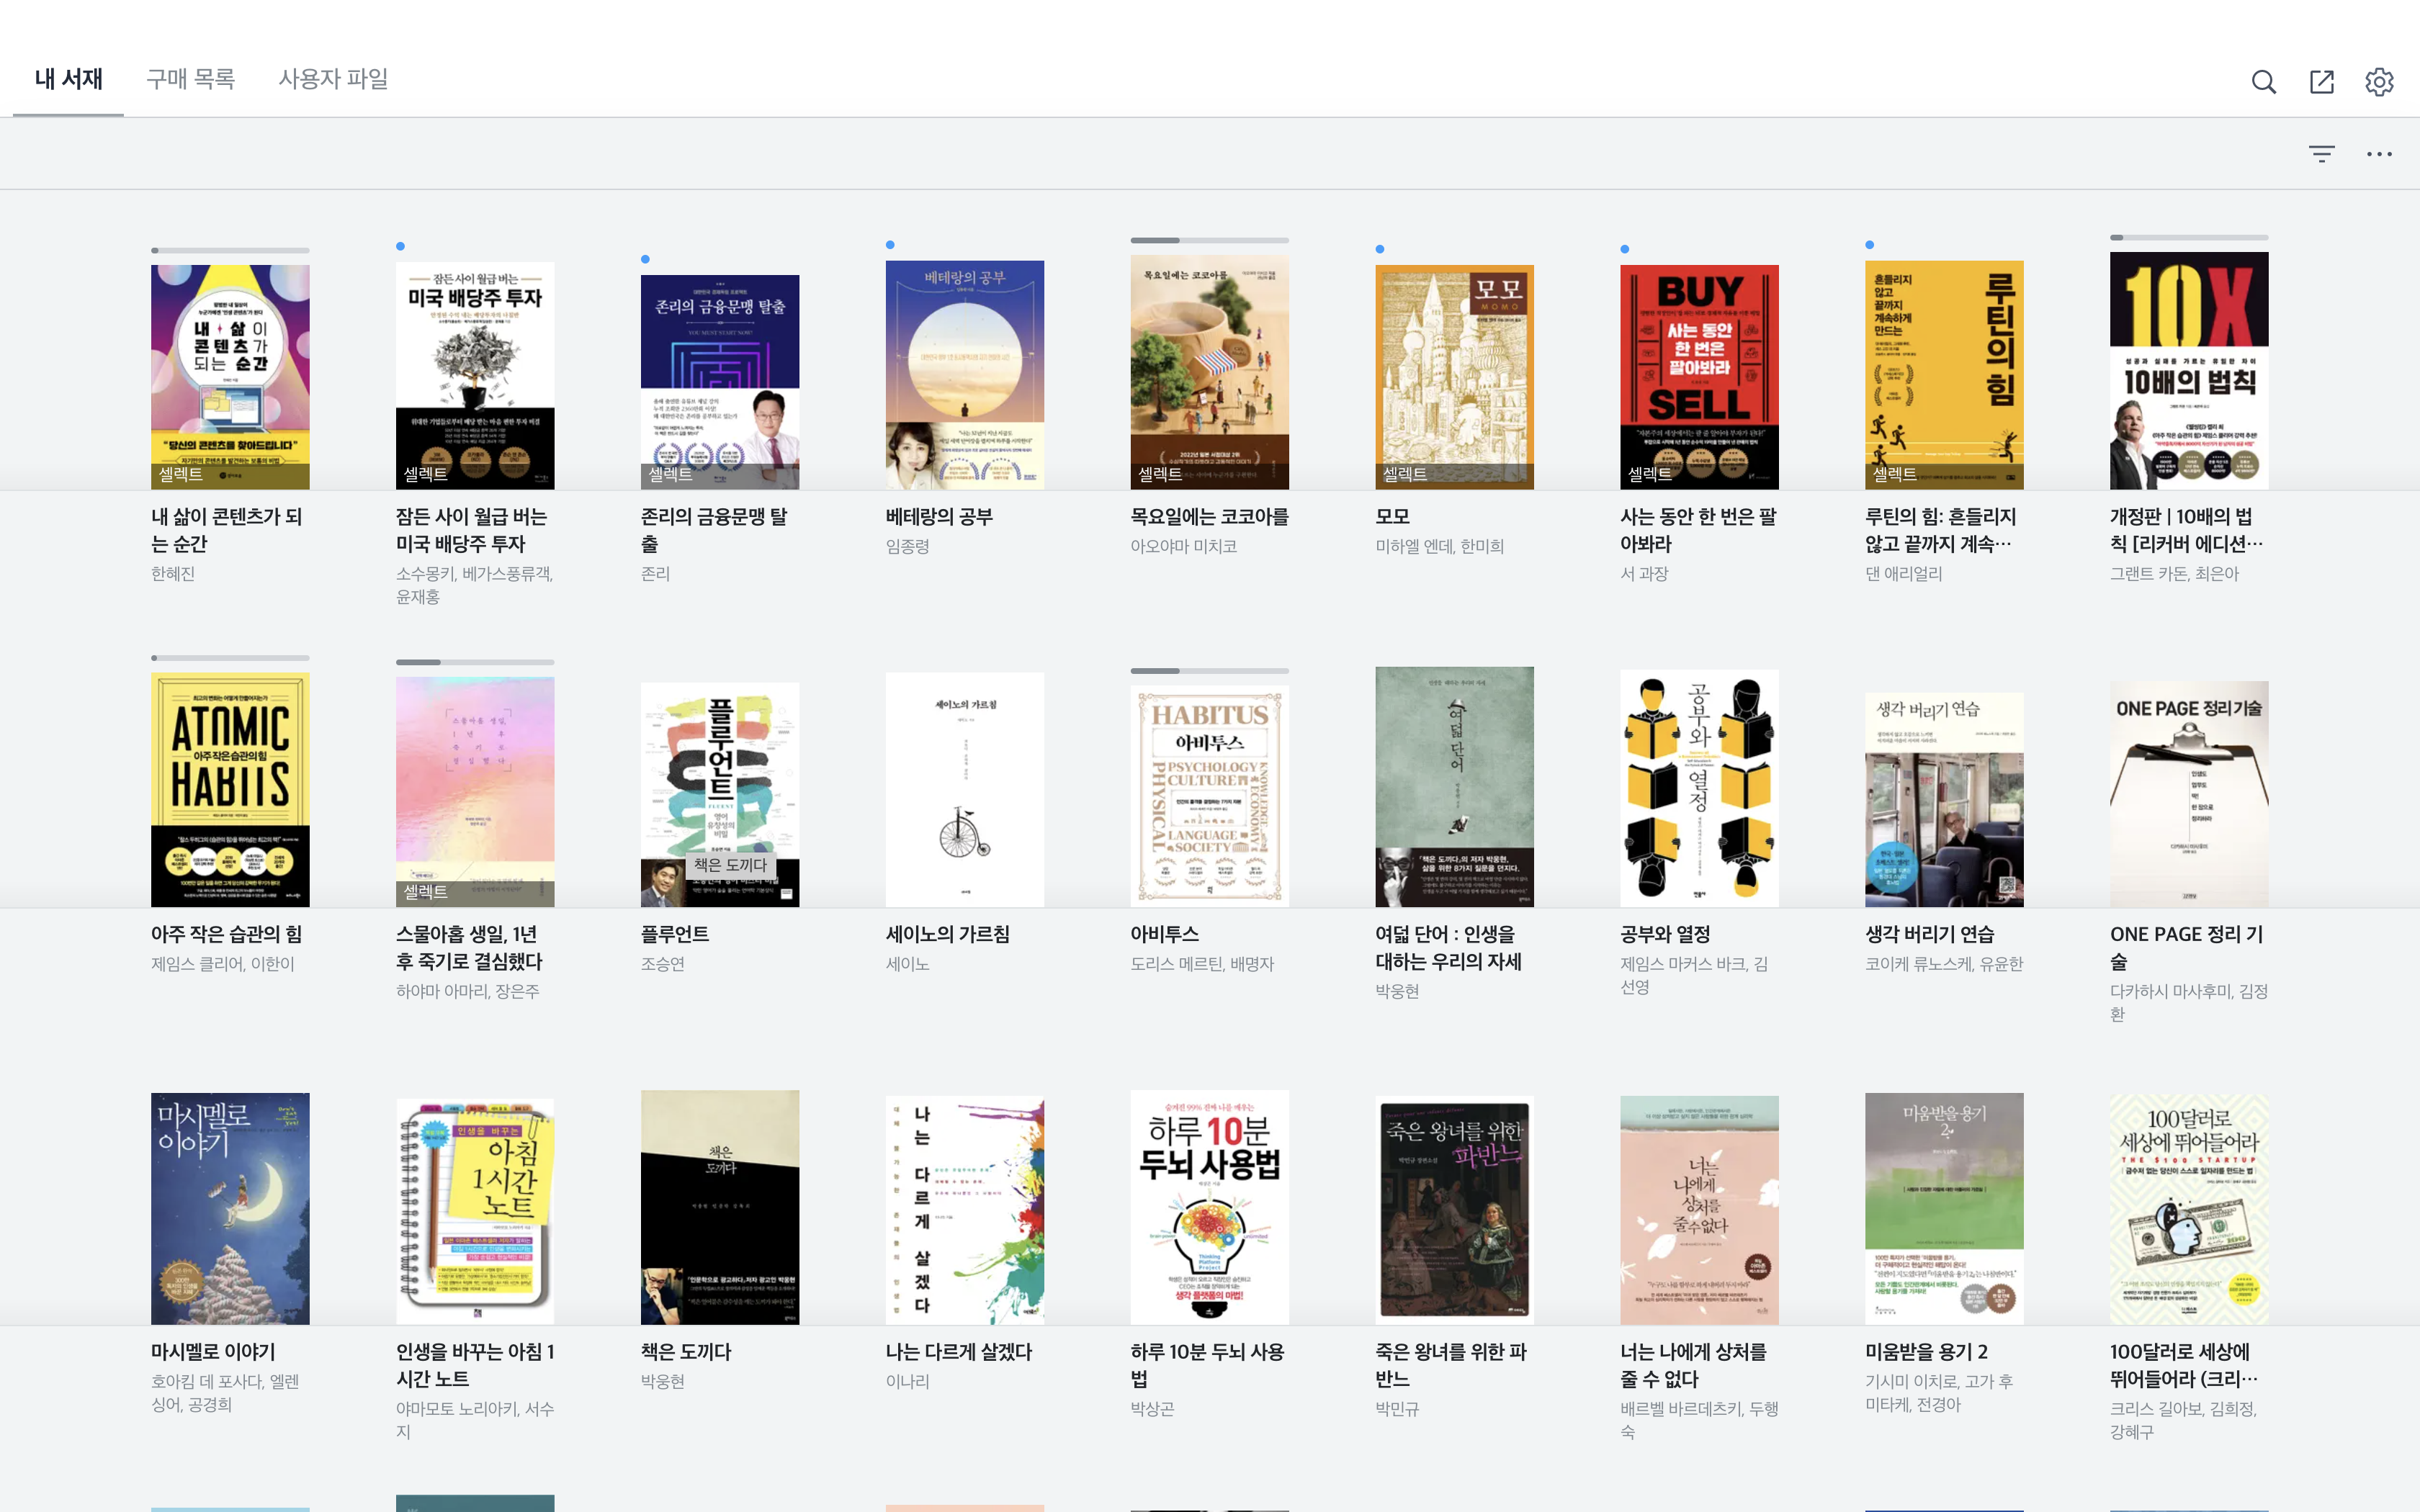Open the 10X 10배의 법칙 book cover

coord(2189,371)
